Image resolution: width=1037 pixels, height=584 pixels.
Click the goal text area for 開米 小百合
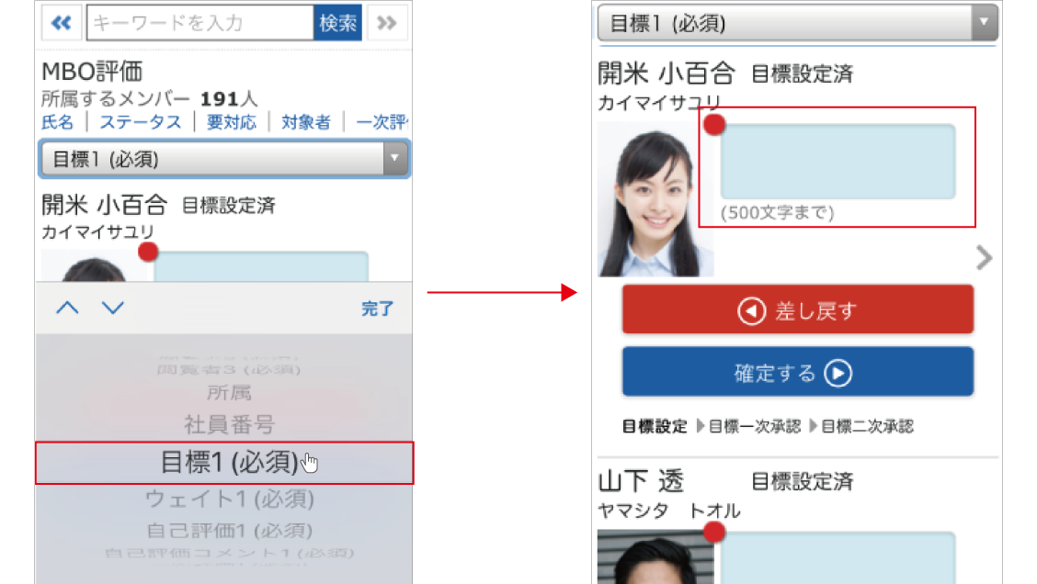838,162
